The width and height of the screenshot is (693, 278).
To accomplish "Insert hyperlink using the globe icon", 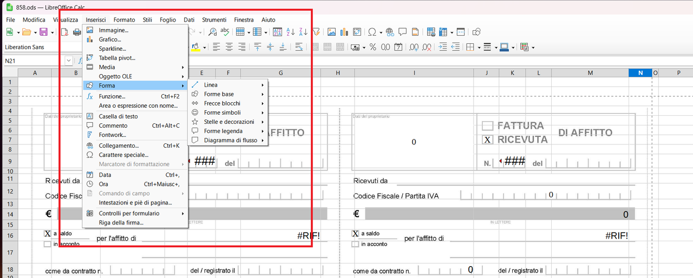I will click(x=389, y=32).
